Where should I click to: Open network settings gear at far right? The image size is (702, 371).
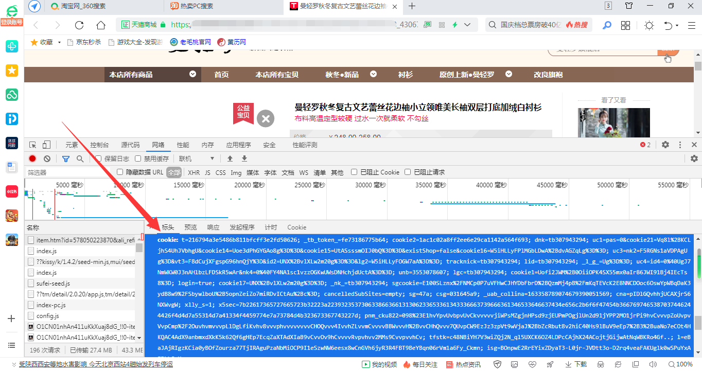click(694, 158)
